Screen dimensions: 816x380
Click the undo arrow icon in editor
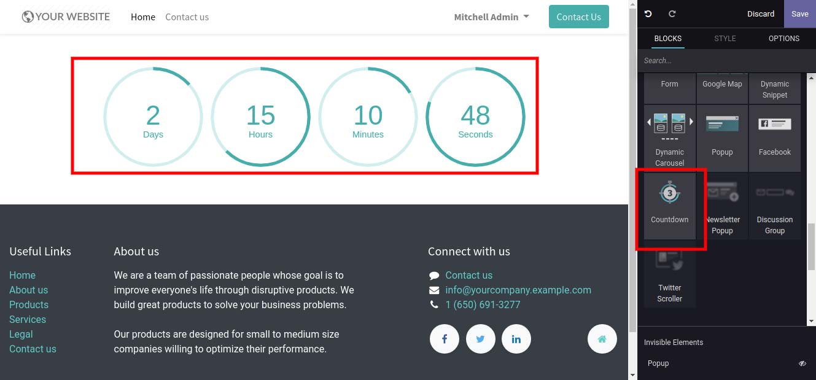point(648,14)
